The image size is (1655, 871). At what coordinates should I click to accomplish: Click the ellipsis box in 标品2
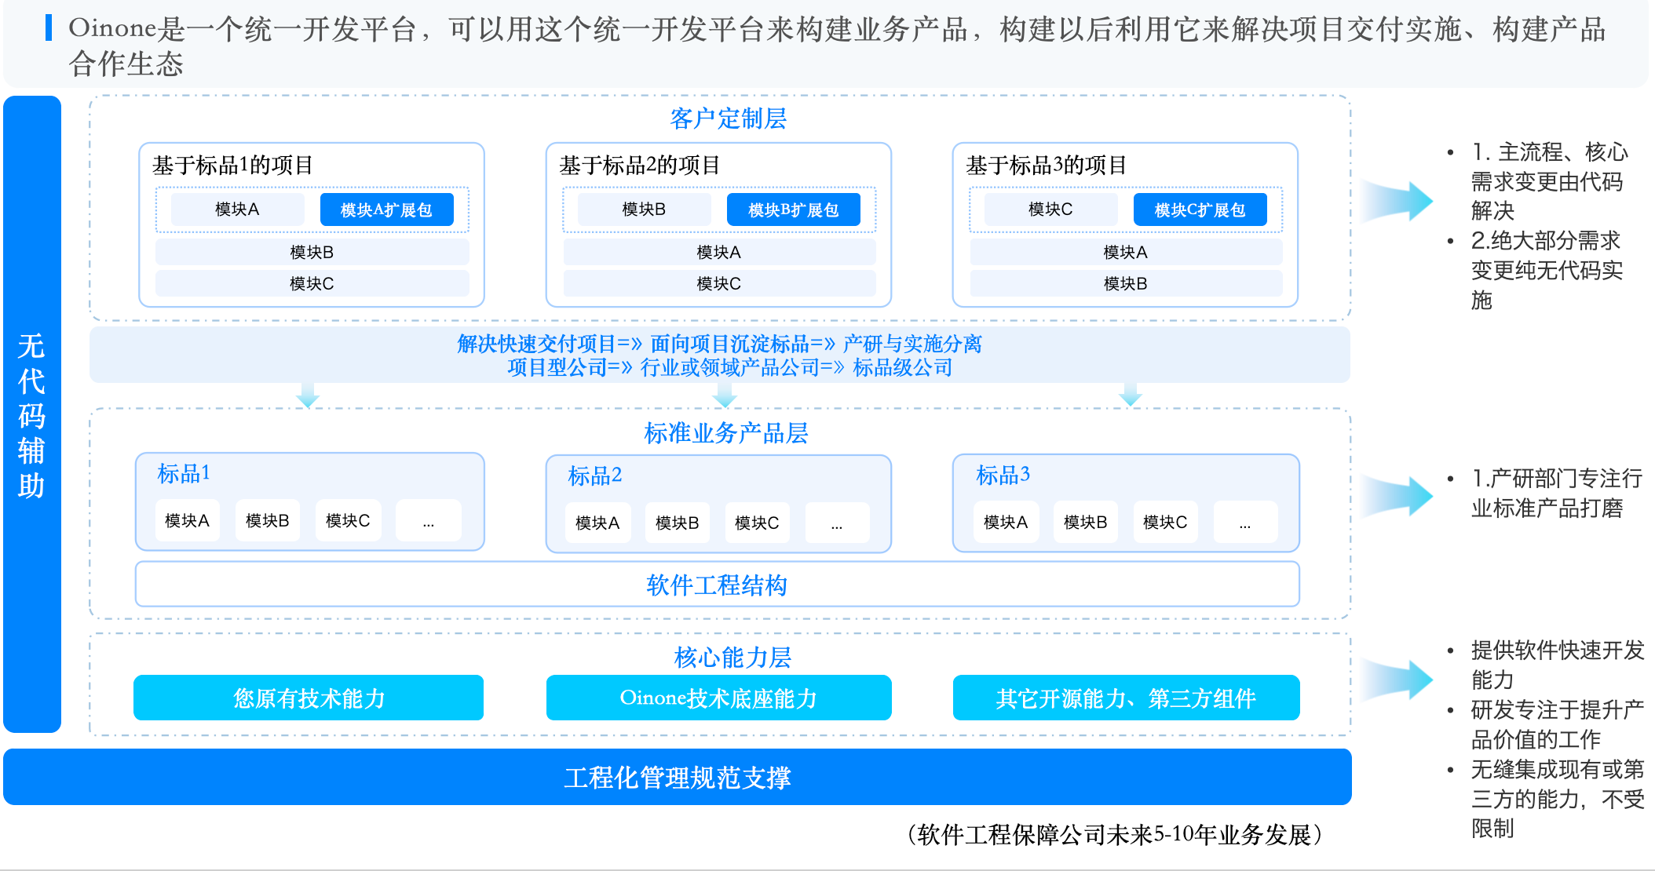pos(837,523)
